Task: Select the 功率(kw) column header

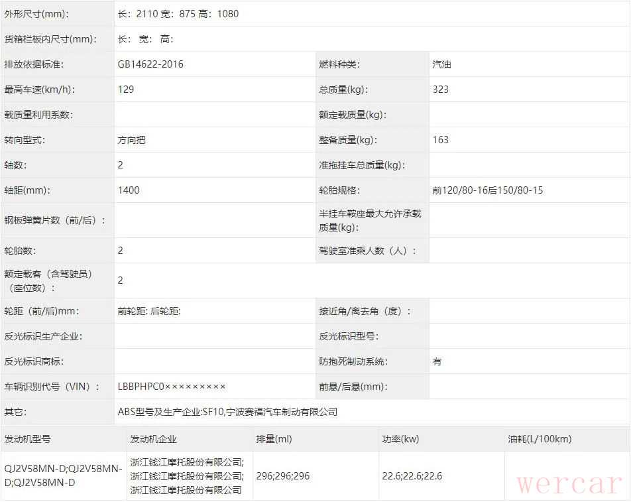Action: (400, 439)
